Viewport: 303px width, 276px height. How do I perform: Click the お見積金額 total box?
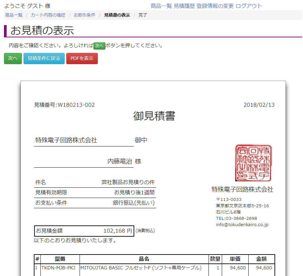84,231
